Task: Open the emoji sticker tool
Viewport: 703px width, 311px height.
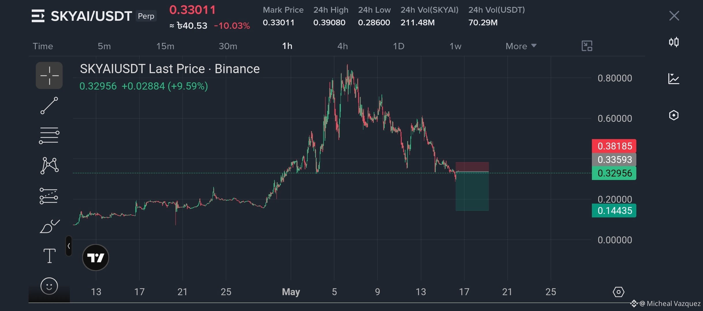Action: pyautogui.click(x=49, y=286)
